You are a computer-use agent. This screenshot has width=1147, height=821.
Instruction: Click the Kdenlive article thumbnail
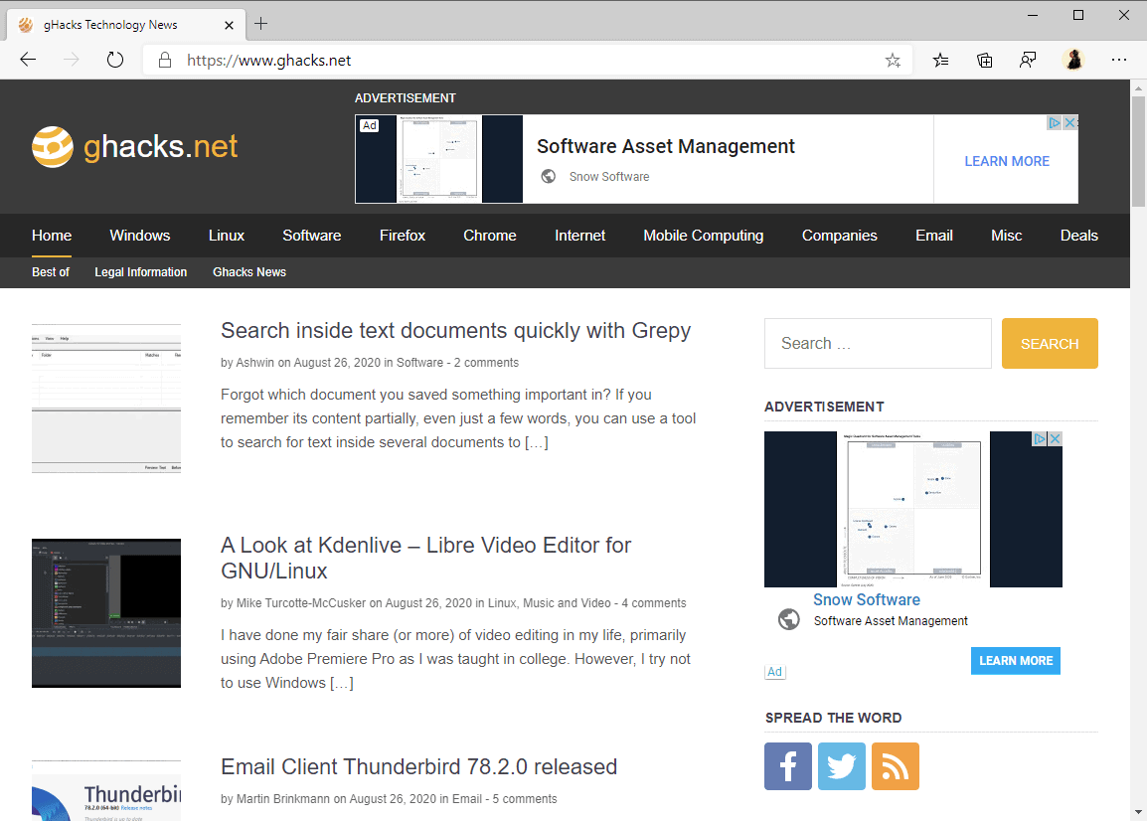pos(106,613)
